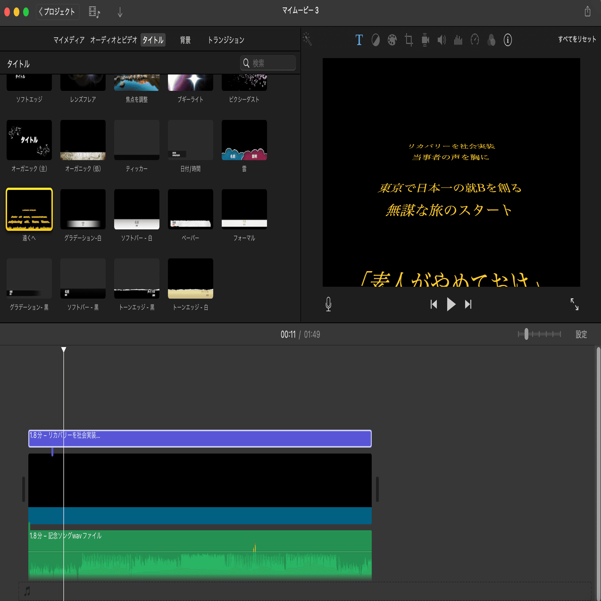Adjust the timeline zoom slider
The image size is (601, 601).
pos(526,334)
